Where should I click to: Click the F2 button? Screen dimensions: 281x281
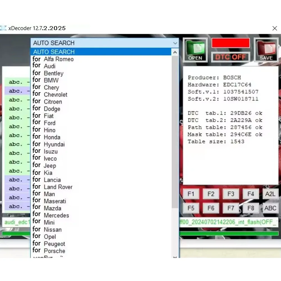(211, 194)
